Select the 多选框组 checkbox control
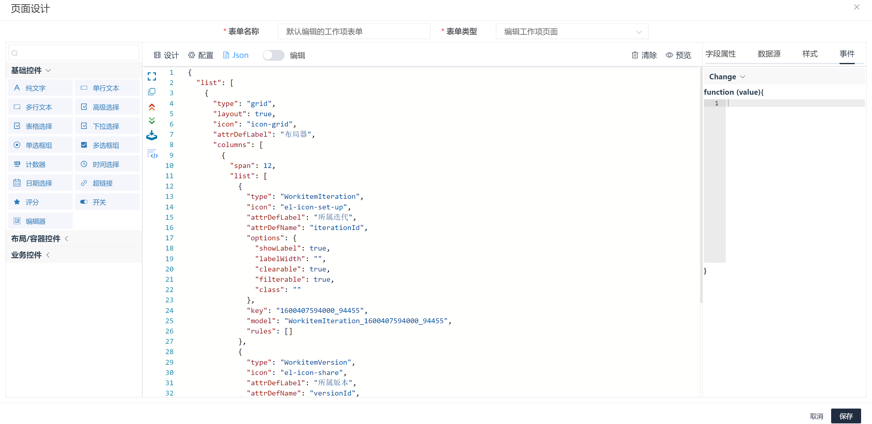Screen dimensions: 872x424 [x=107, y=145]
